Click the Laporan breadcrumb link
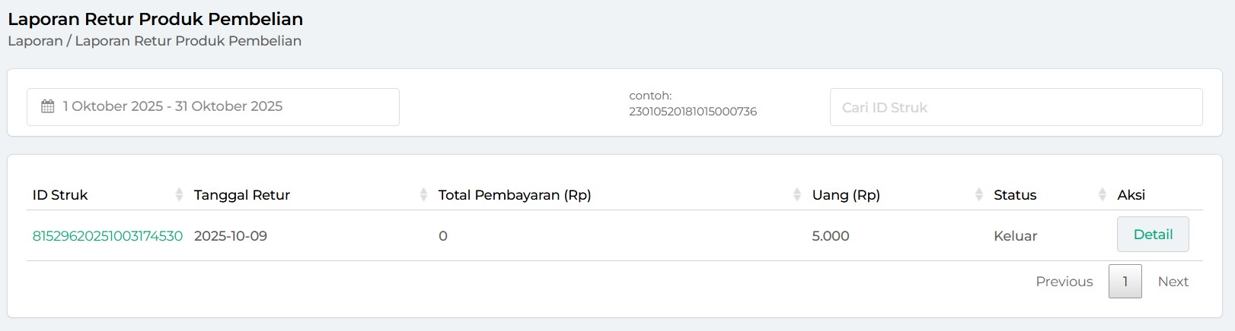Viewport: 1235px width, 331px height. point(35,41)
